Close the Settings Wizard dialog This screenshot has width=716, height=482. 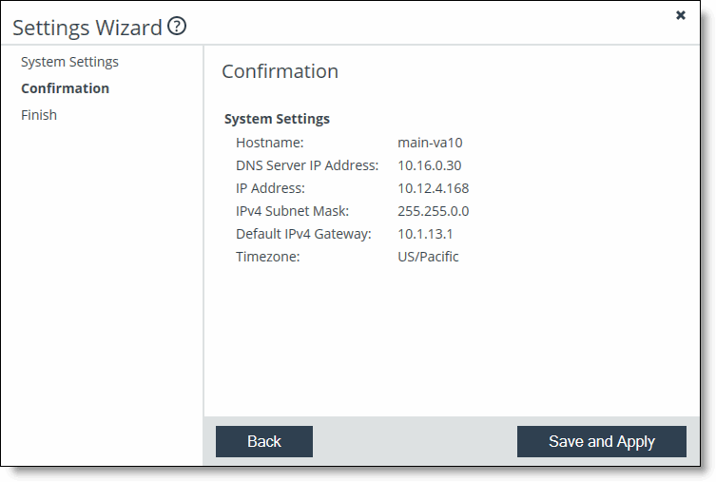click(x=681, y=15)
